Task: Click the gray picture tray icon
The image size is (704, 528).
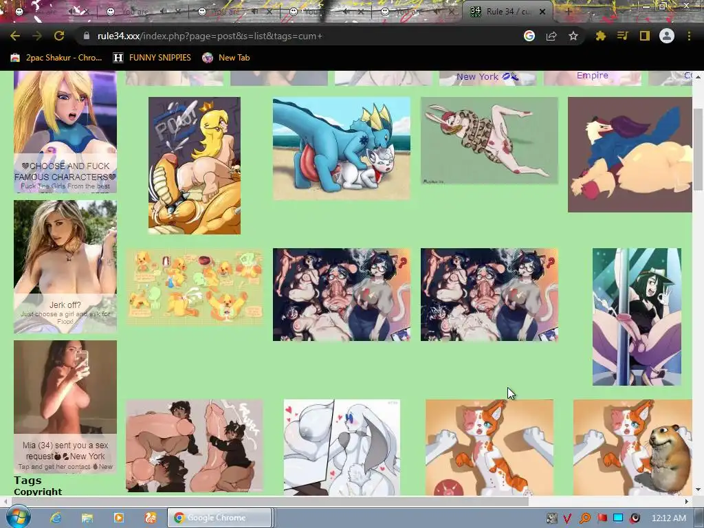Action: coord(551,518)
